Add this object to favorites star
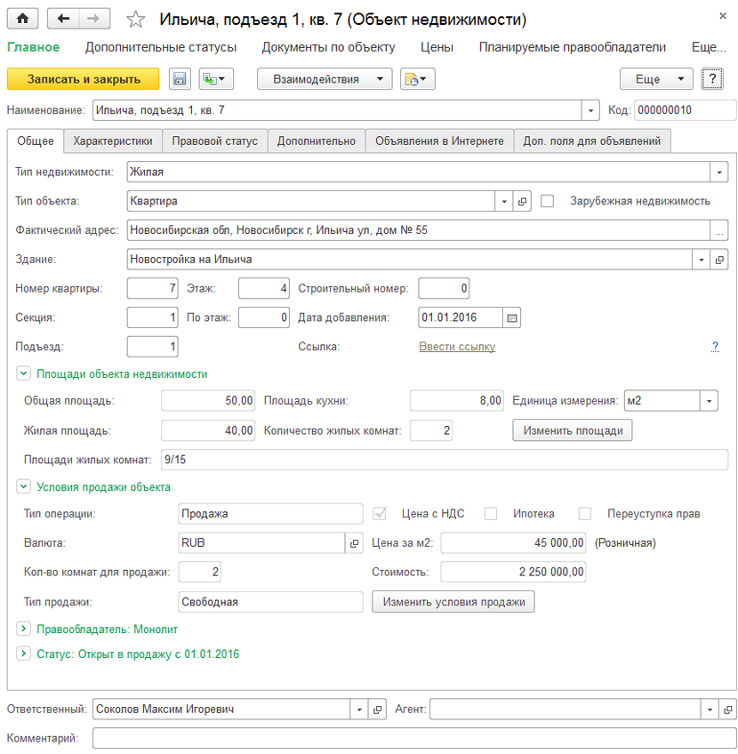 (x=135, y=19)
